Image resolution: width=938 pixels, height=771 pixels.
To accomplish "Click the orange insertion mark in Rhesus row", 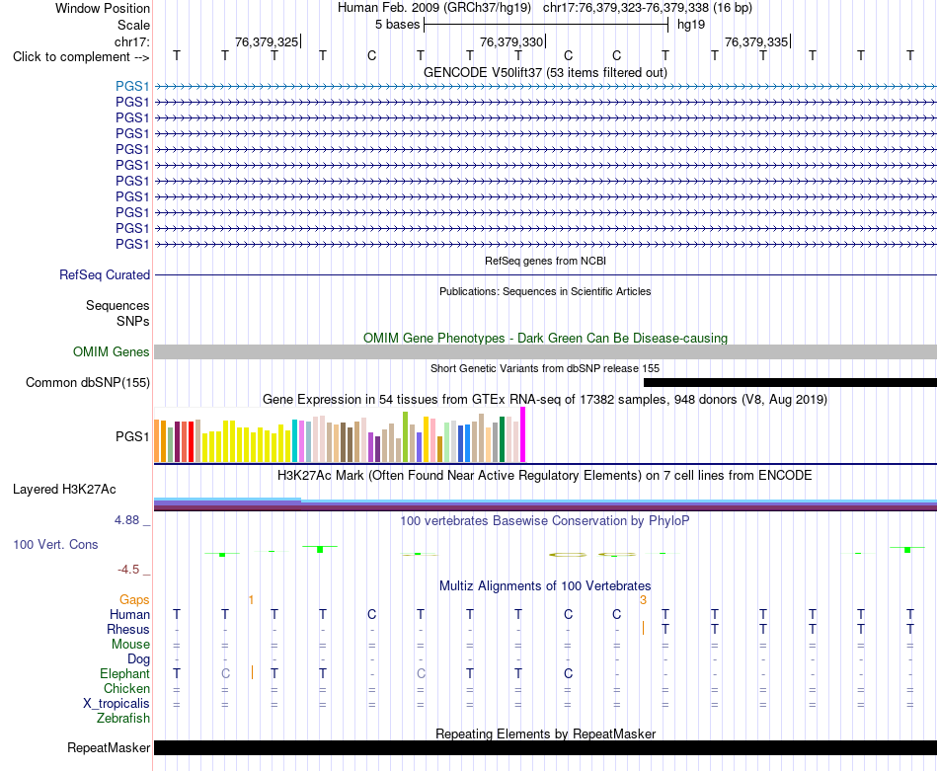I will [x=643, y=628].
